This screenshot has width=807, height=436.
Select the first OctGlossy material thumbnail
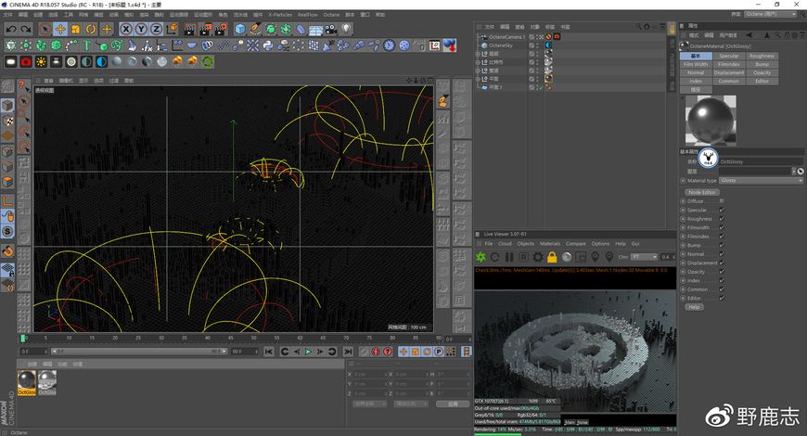pyautogui.click(x=27, y=383)
